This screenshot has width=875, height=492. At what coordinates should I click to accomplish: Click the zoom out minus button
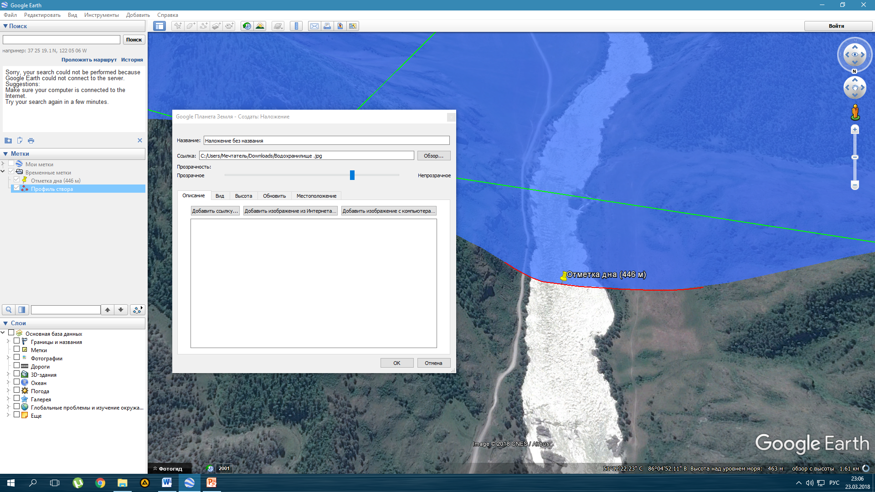pos(855,185)
